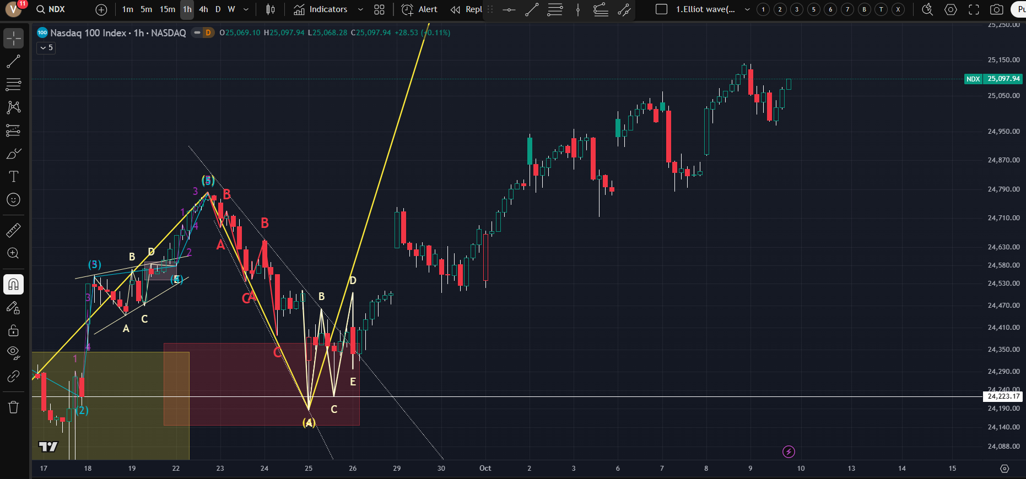Image resolution: width=1026 pixels, height=479 pixels.
Task: Select the 15m timeframe
Action: [168, 9]
